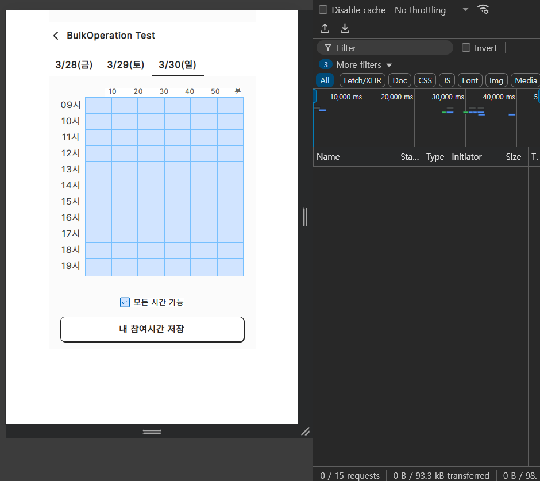Click the export HAR download icon
Viewport: 540px width, 481px height.
[x=345, y=28]
